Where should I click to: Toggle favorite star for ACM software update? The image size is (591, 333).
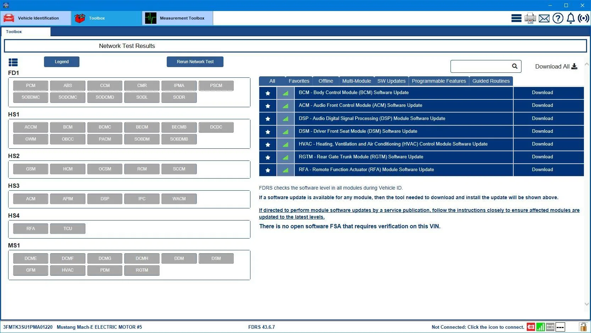click(x=268, y=106)
